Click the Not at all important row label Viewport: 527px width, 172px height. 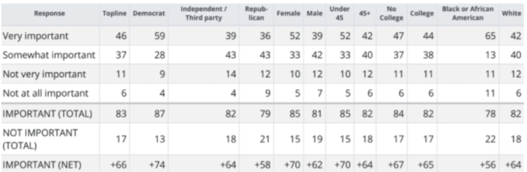coord(45,93)
